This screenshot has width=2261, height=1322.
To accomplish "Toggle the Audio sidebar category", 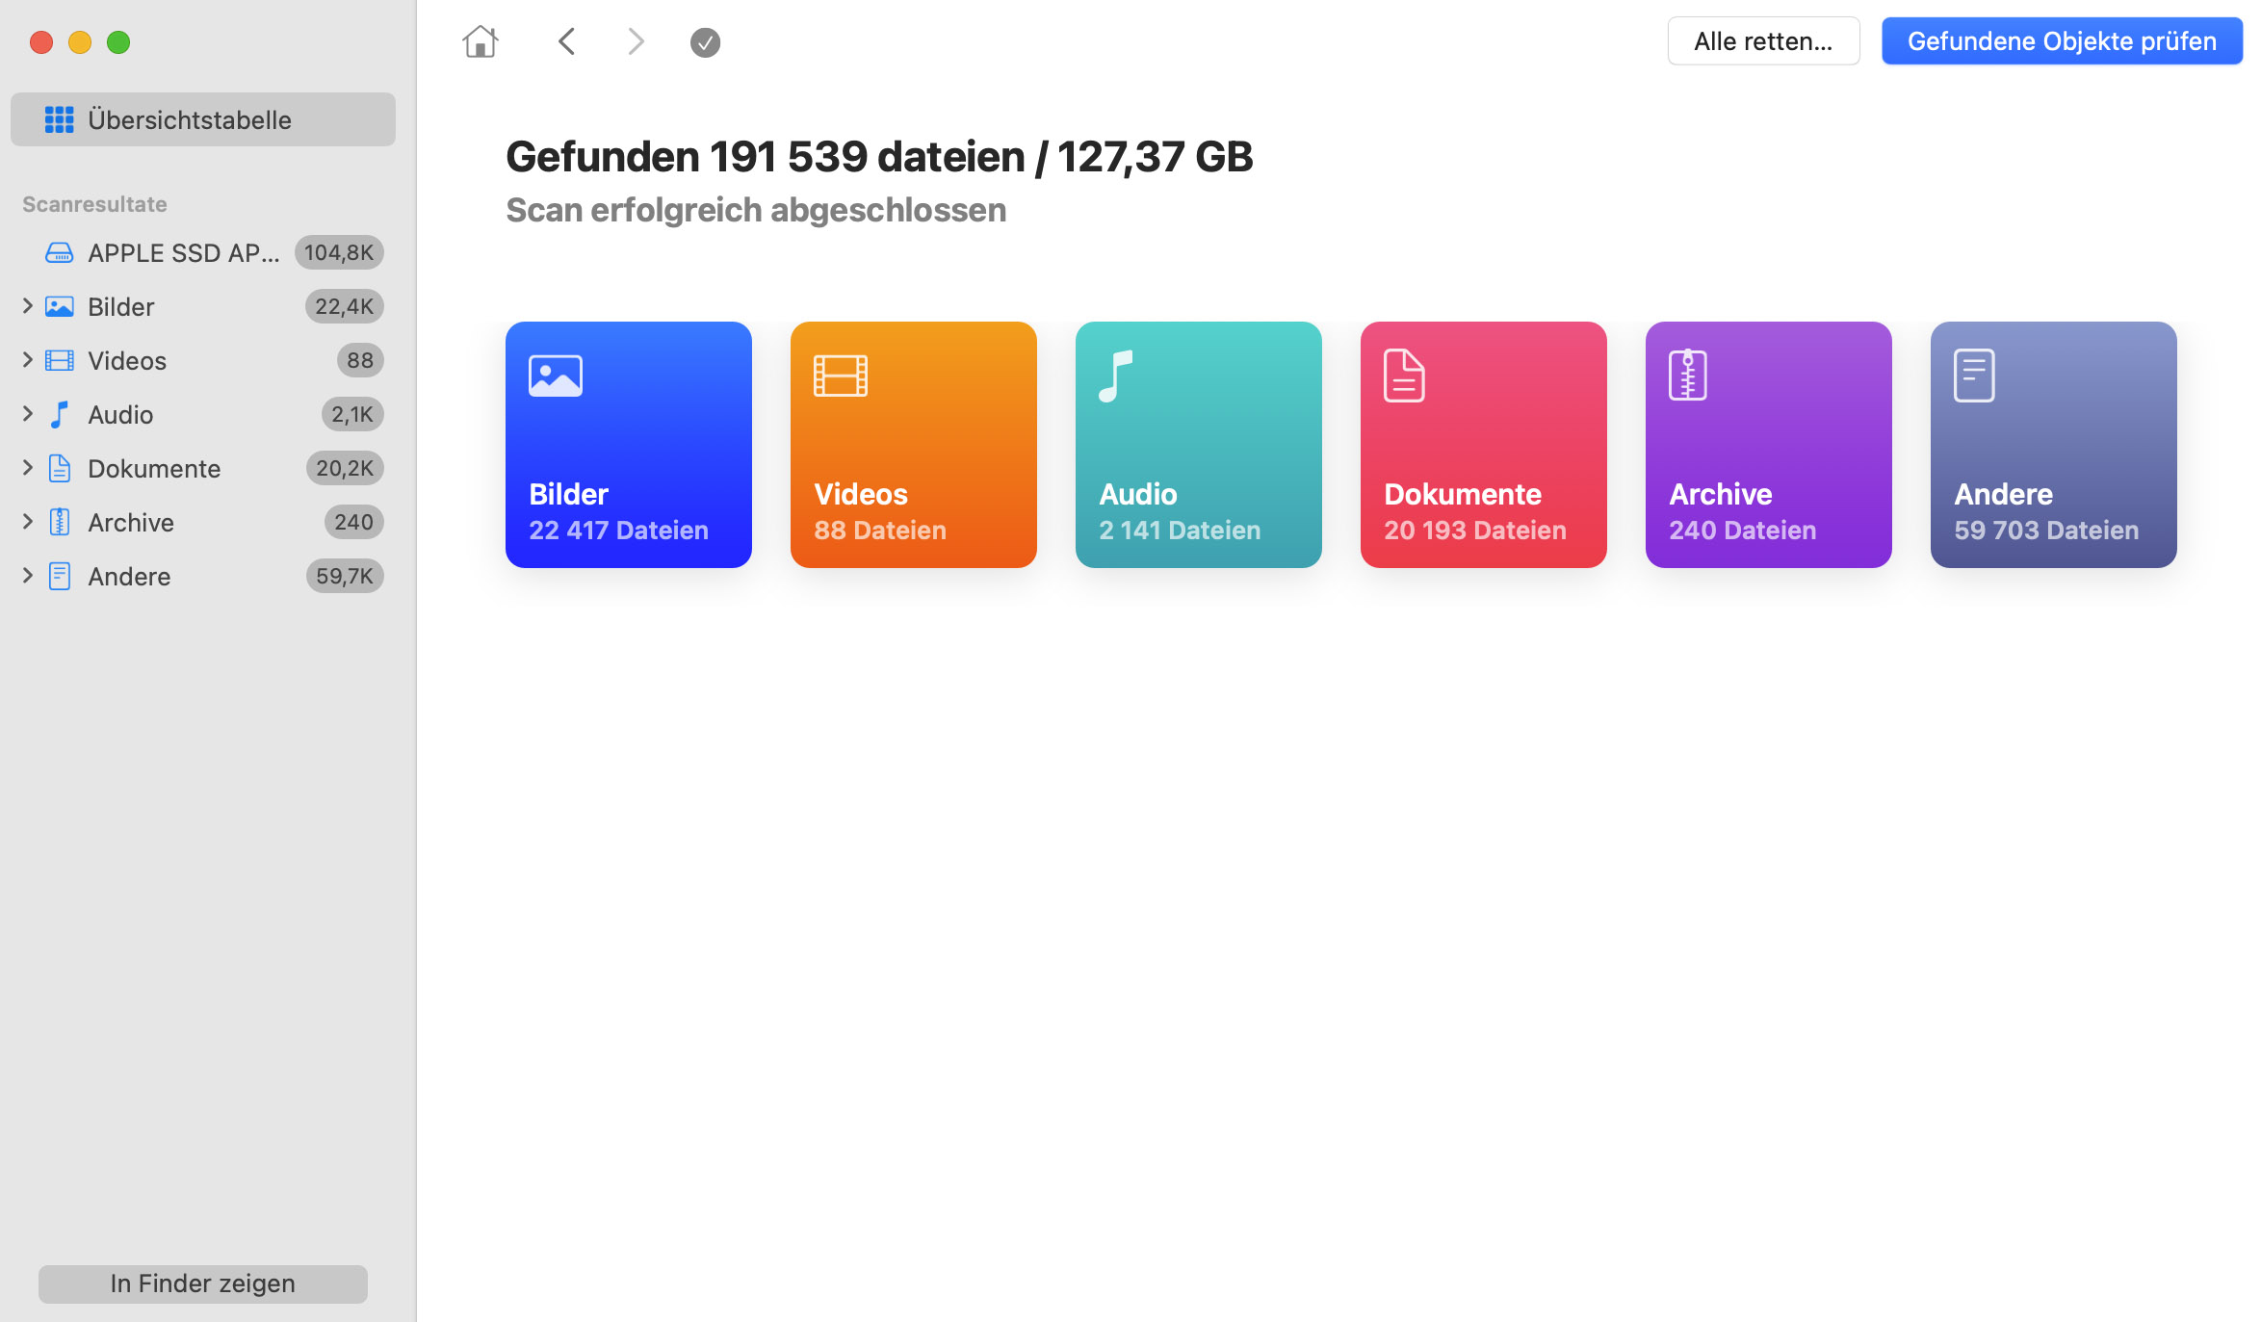I will click(x=25, y=414).
